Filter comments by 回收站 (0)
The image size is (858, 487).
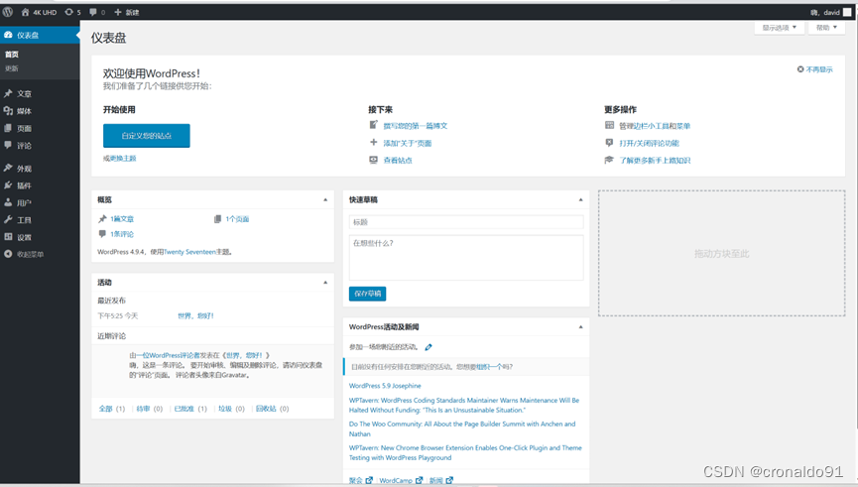(x=273, y=409)
